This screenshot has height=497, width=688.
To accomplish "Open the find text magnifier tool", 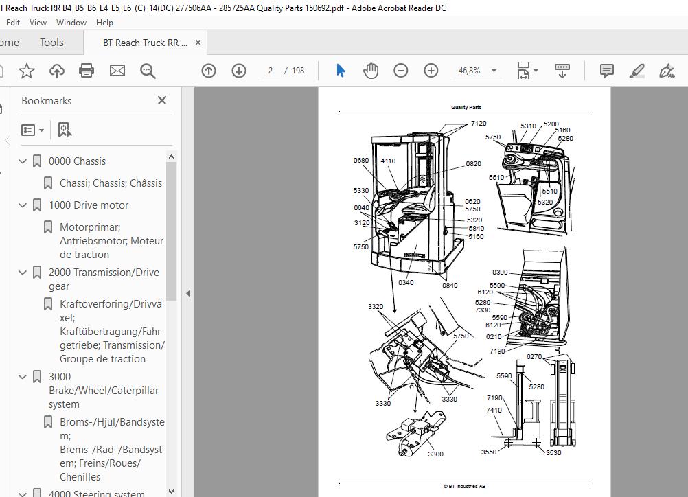I will point(148,71).
